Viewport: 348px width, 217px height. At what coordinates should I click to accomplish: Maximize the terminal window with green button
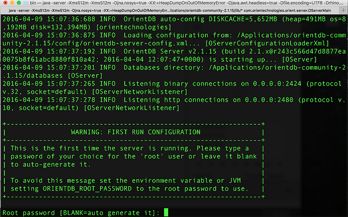(19, 3)
